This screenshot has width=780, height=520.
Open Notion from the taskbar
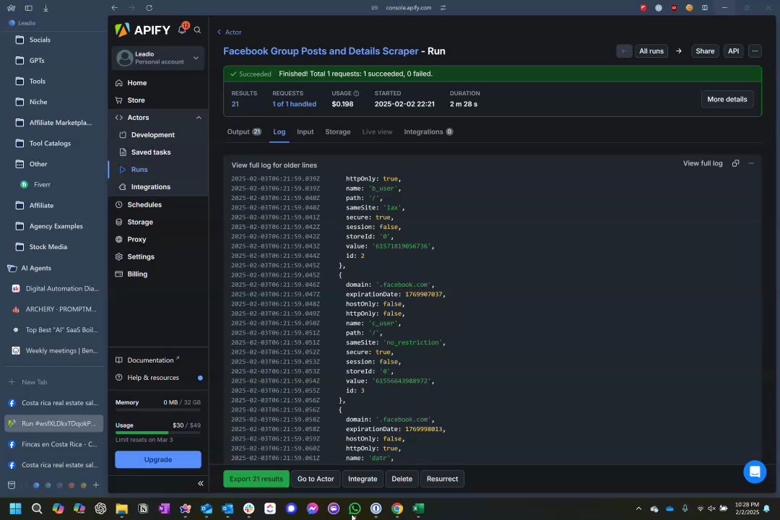tap(143, 508)
